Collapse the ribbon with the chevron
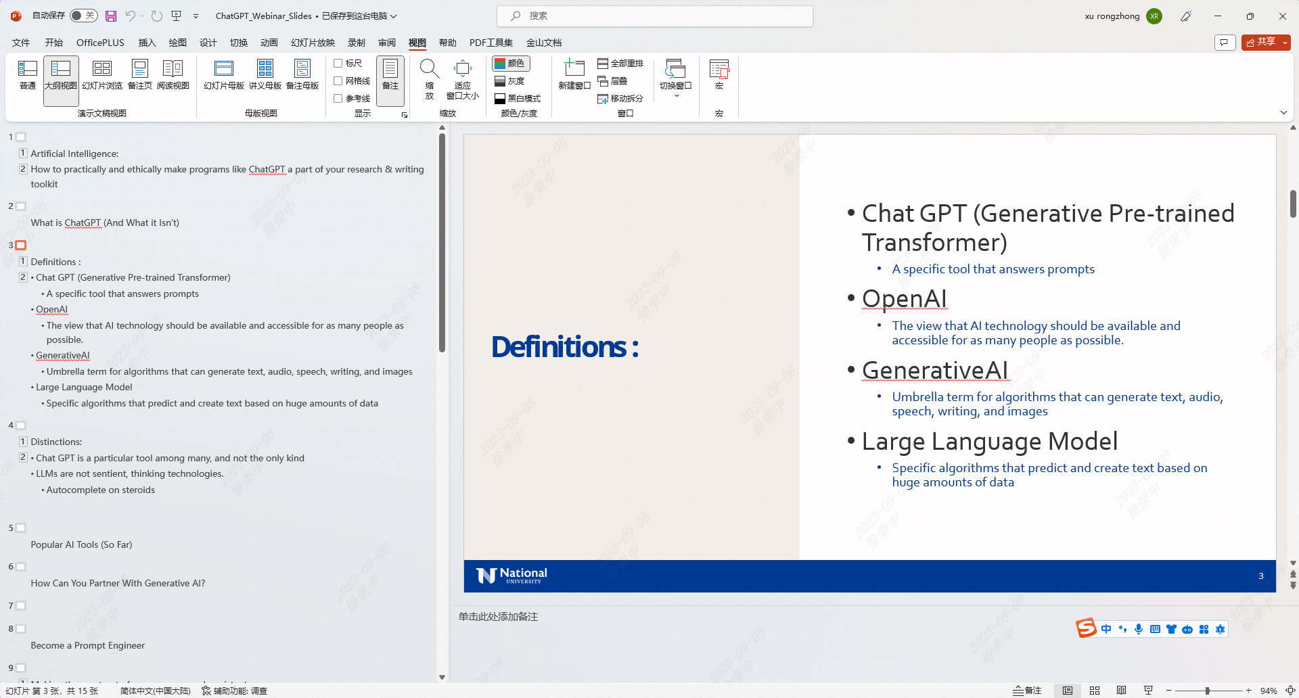Screen dimensions: 1299x698 point(1283,112)
